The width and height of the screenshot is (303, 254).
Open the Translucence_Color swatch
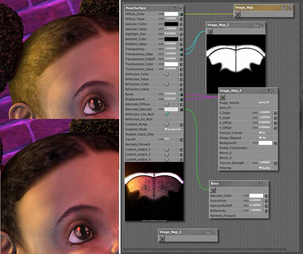point(171,64)
